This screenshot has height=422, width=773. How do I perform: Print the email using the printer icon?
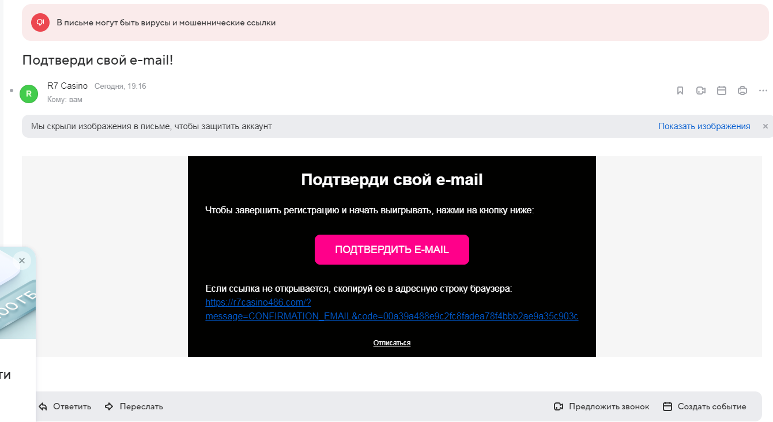click(x=742, y=91)
